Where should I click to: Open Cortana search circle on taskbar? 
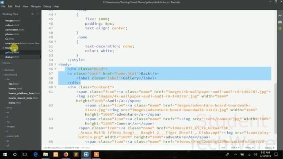click(x=15, y=155)
